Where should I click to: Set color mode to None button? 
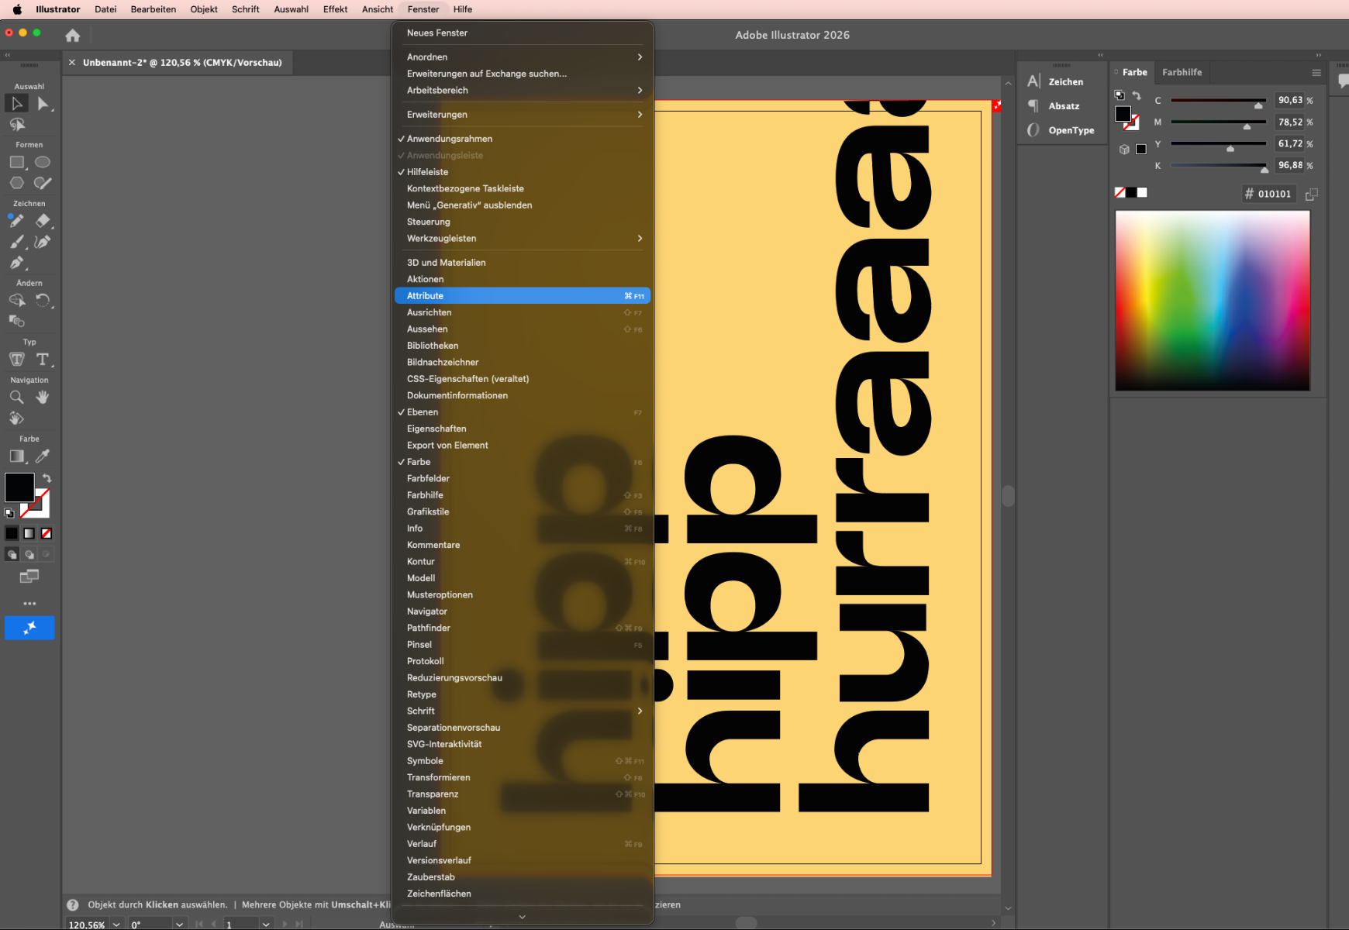(47, 533)
